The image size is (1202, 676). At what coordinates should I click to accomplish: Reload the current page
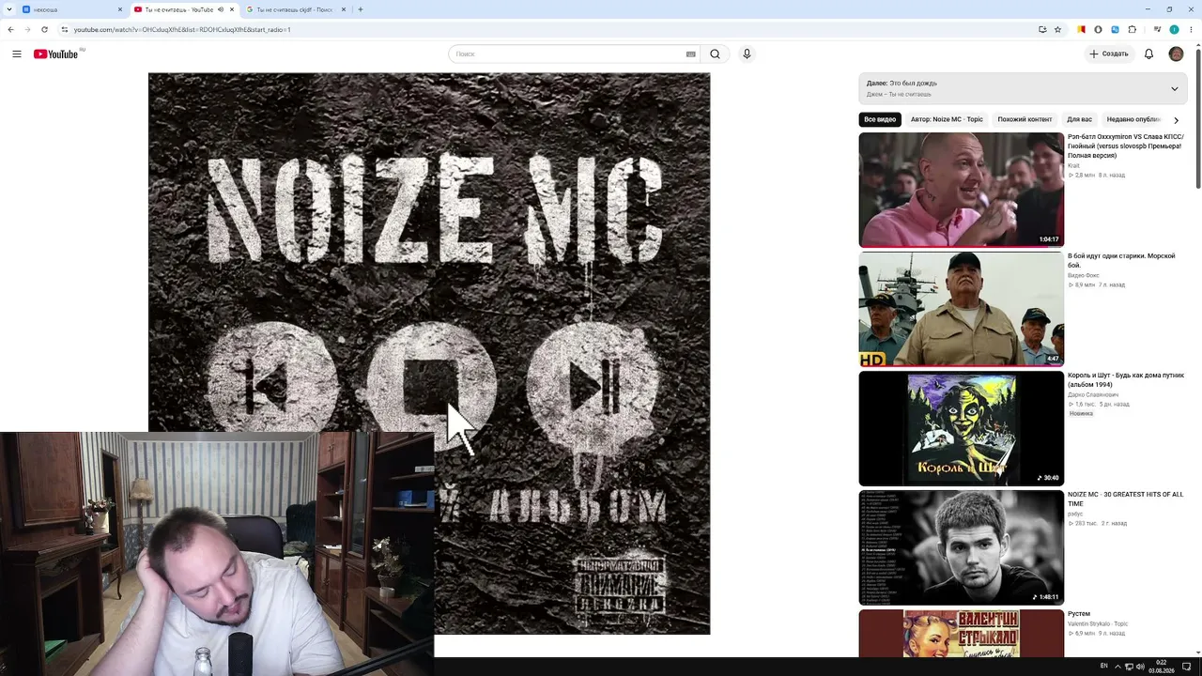[x=44, y=29]
